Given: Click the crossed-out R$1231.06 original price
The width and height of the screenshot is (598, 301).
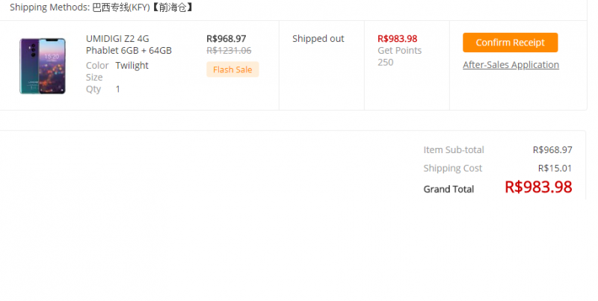Looking at the screenshot, I should pyautogui.click(x=229, y=51).
